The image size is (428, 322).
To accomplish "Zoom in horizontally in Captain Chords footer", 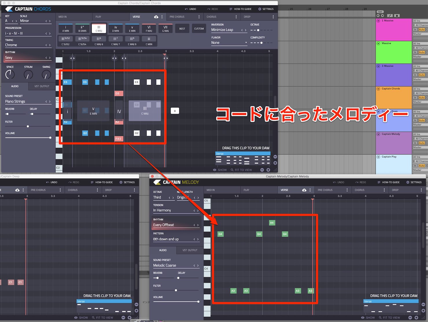I will coord(268,170).
